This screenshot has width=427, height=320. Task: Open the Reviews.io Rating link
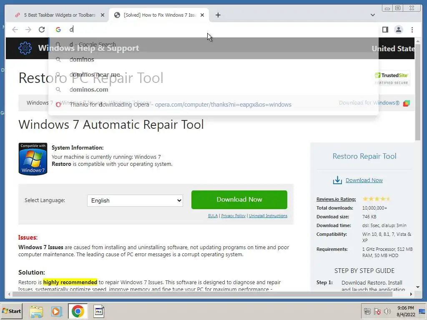coord(336,199)
